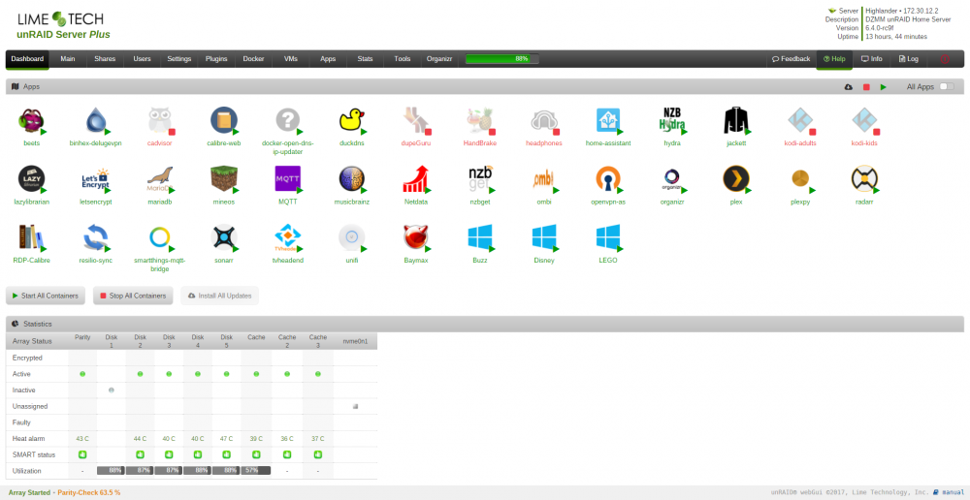Click the organizr app icon
This screenshot has width=970, height=500.
click(672, 178)
